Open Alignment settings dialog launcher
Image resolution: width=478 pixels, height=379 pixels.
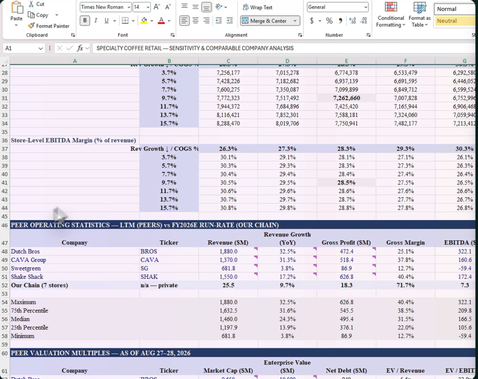(300, 35)
